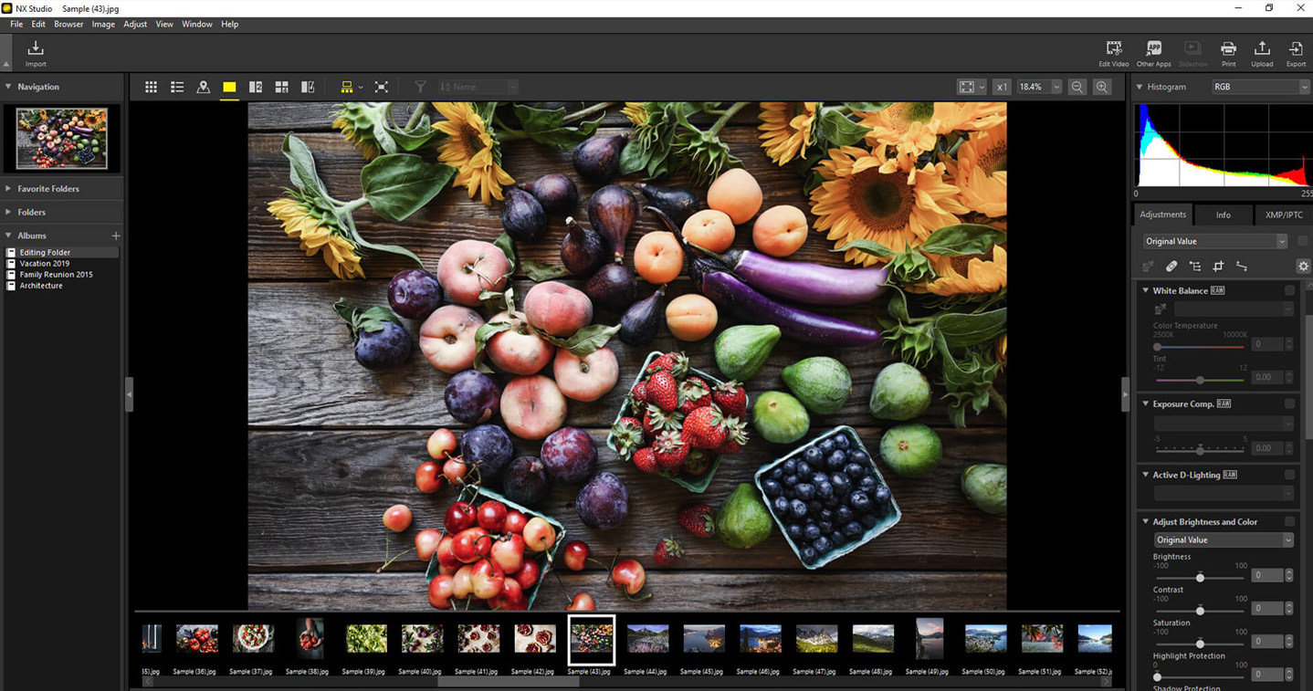
Task: Switch to the Info tab
Action: tap(1223, 215)
